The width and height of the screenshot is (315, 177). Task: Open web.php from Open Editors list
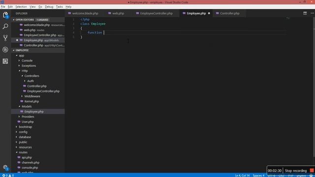[x=38, y=30]
